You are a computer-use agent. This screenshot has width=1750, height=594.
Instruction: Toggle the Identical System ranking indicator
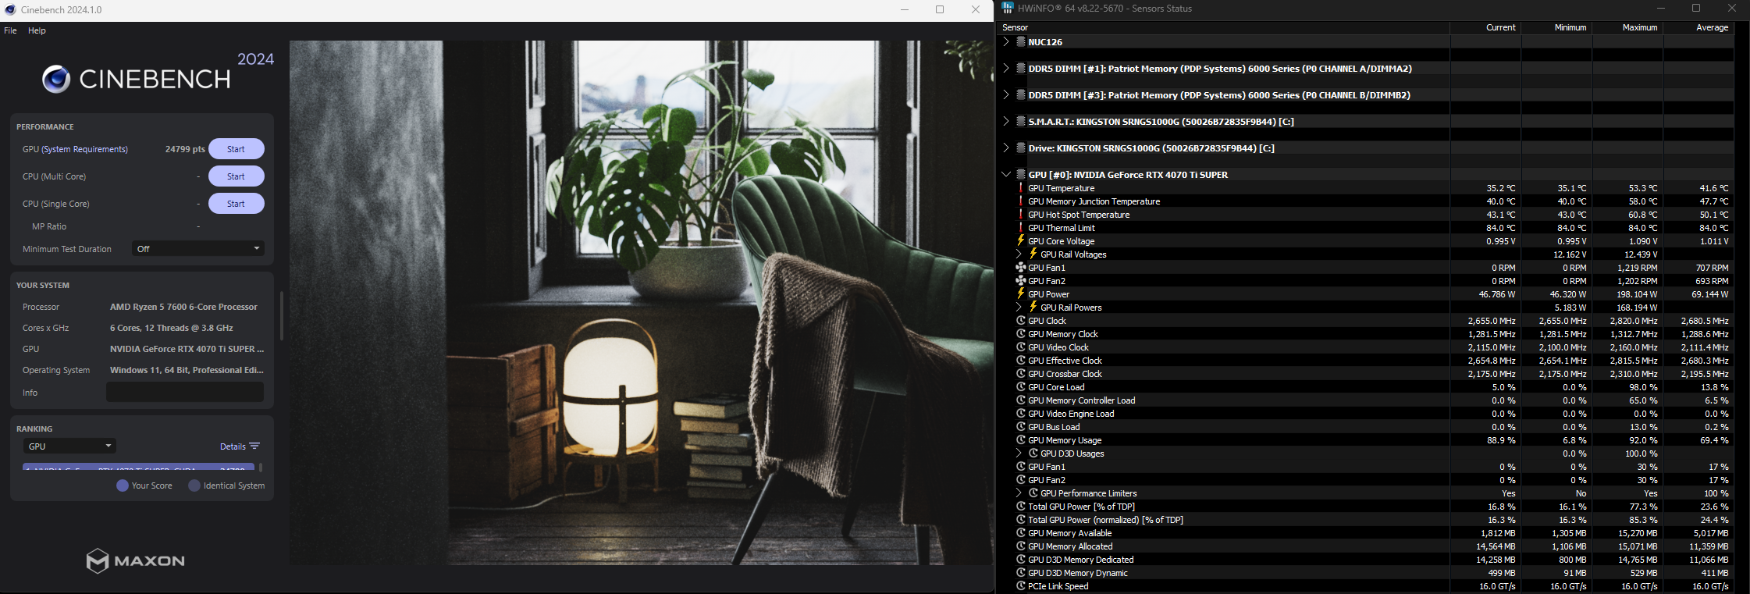[x=194, y=486]
